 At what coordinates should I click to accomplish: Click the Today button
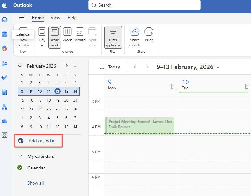110,67
